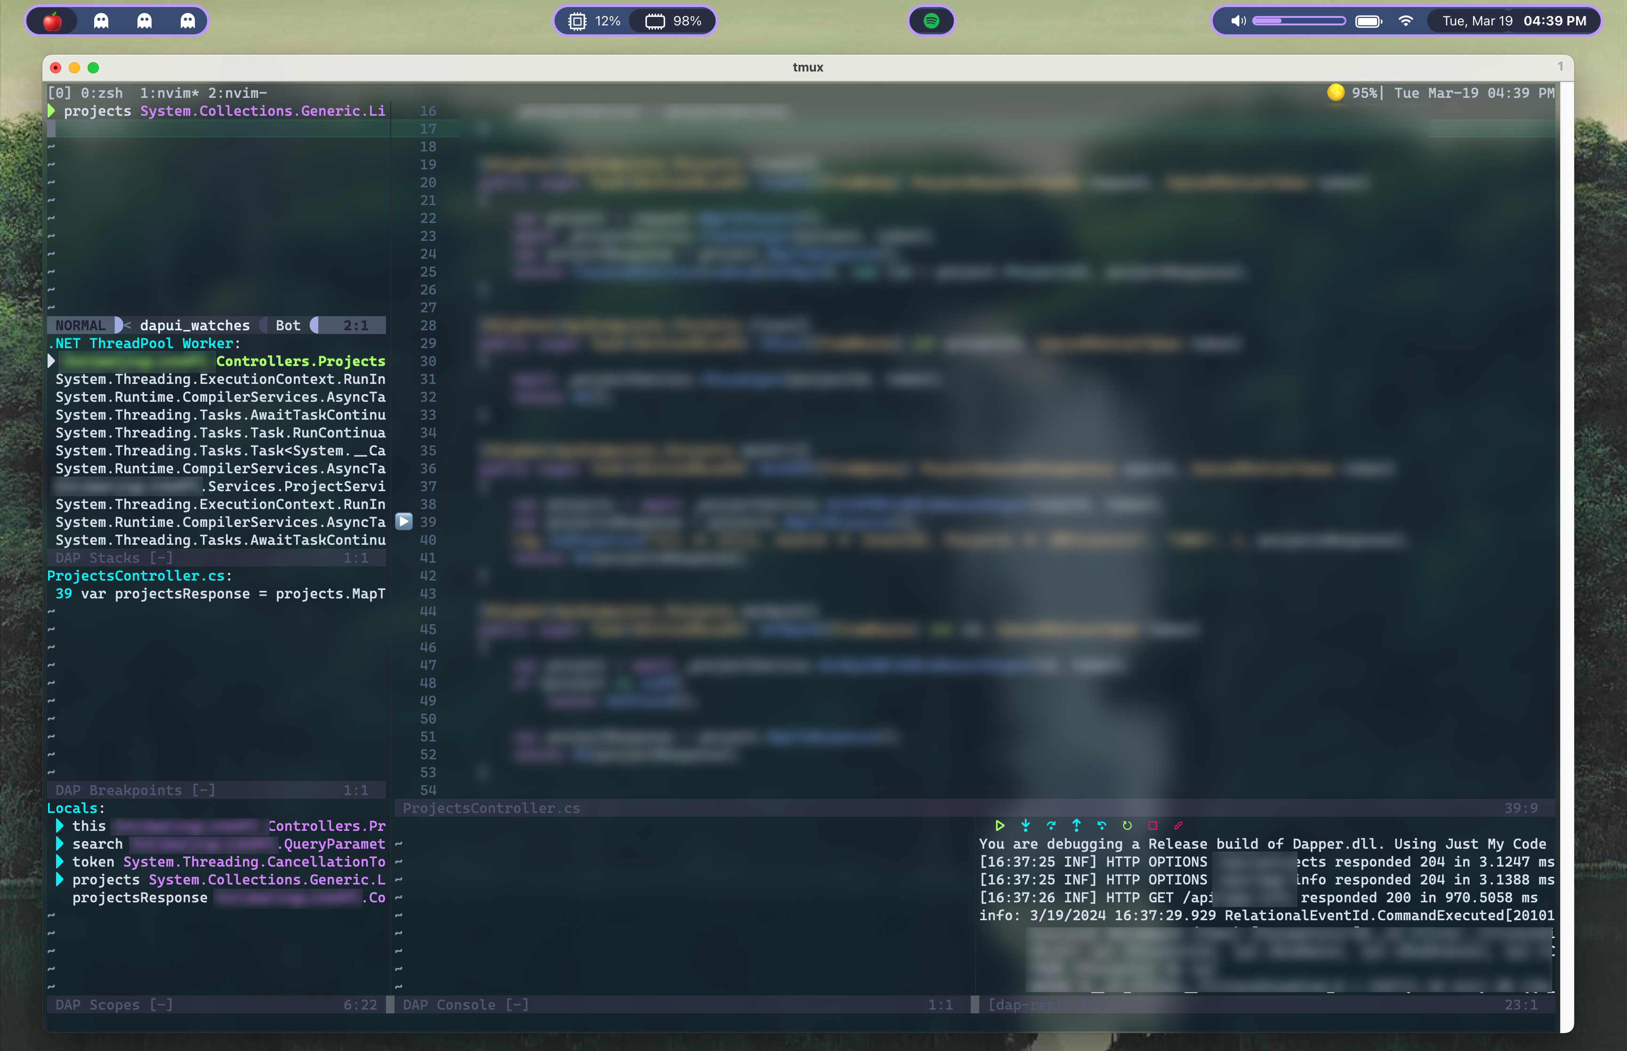Click the RelationalEventId.CommandExecuted log line
This screenshot has height=1051, width=1627.
coord(1266,915)
